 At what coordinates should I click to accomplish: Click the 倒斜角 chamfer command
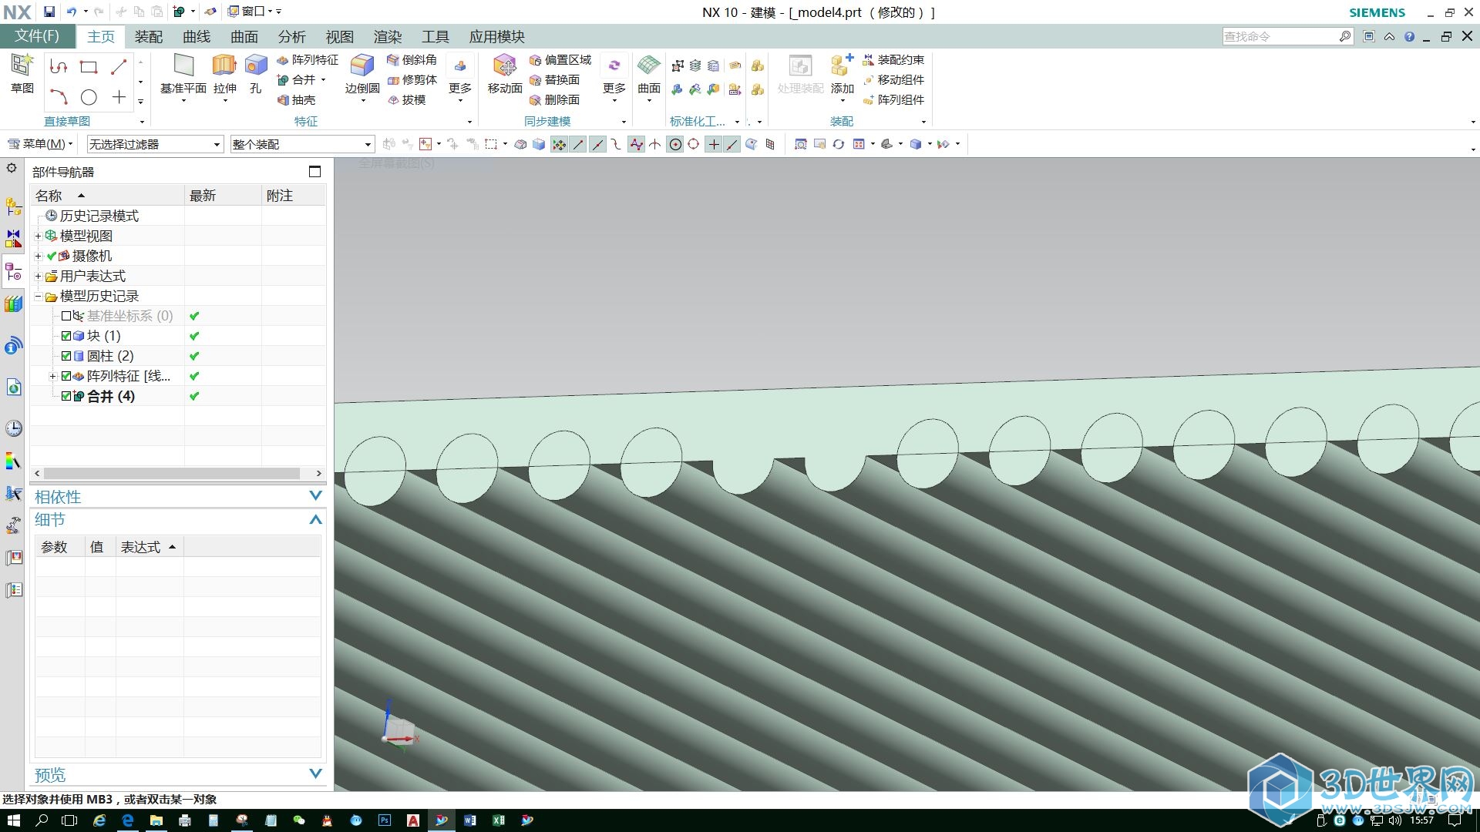coord(412,59)
